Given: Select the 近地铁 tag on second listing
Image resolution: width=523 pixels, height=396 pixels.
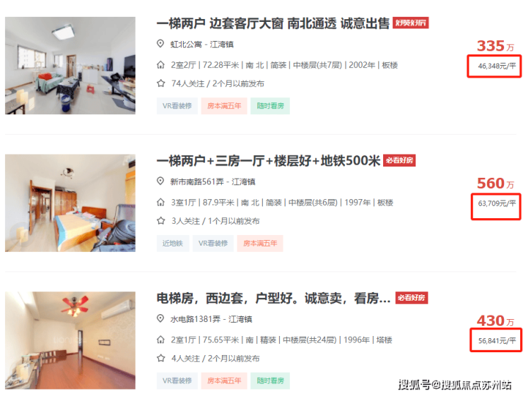Looking at the screenshot, I should click(x=172, y=244).
